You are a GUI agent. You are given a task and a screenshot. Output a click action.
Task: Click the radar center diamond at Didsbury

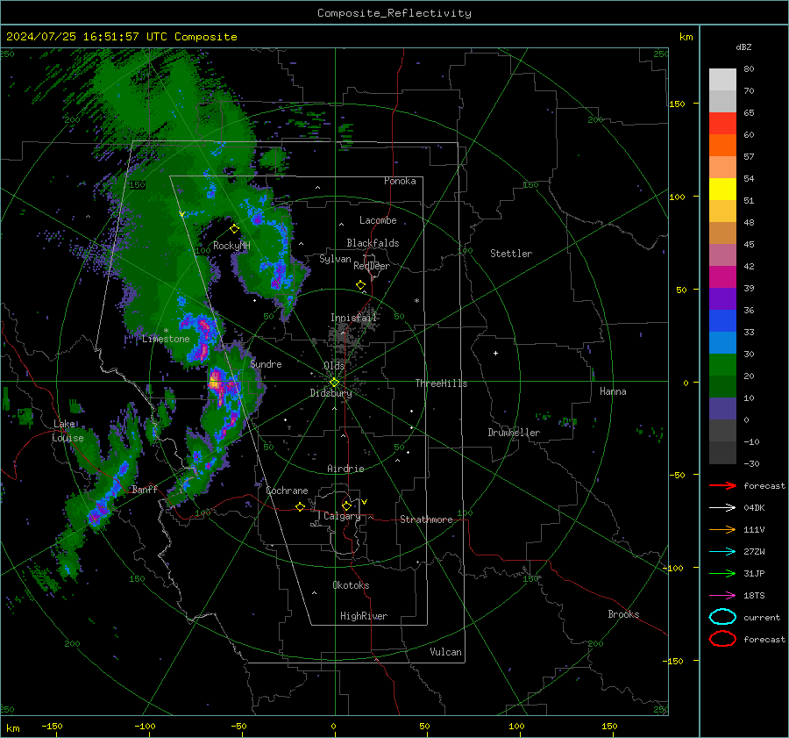tap(334, 383)
